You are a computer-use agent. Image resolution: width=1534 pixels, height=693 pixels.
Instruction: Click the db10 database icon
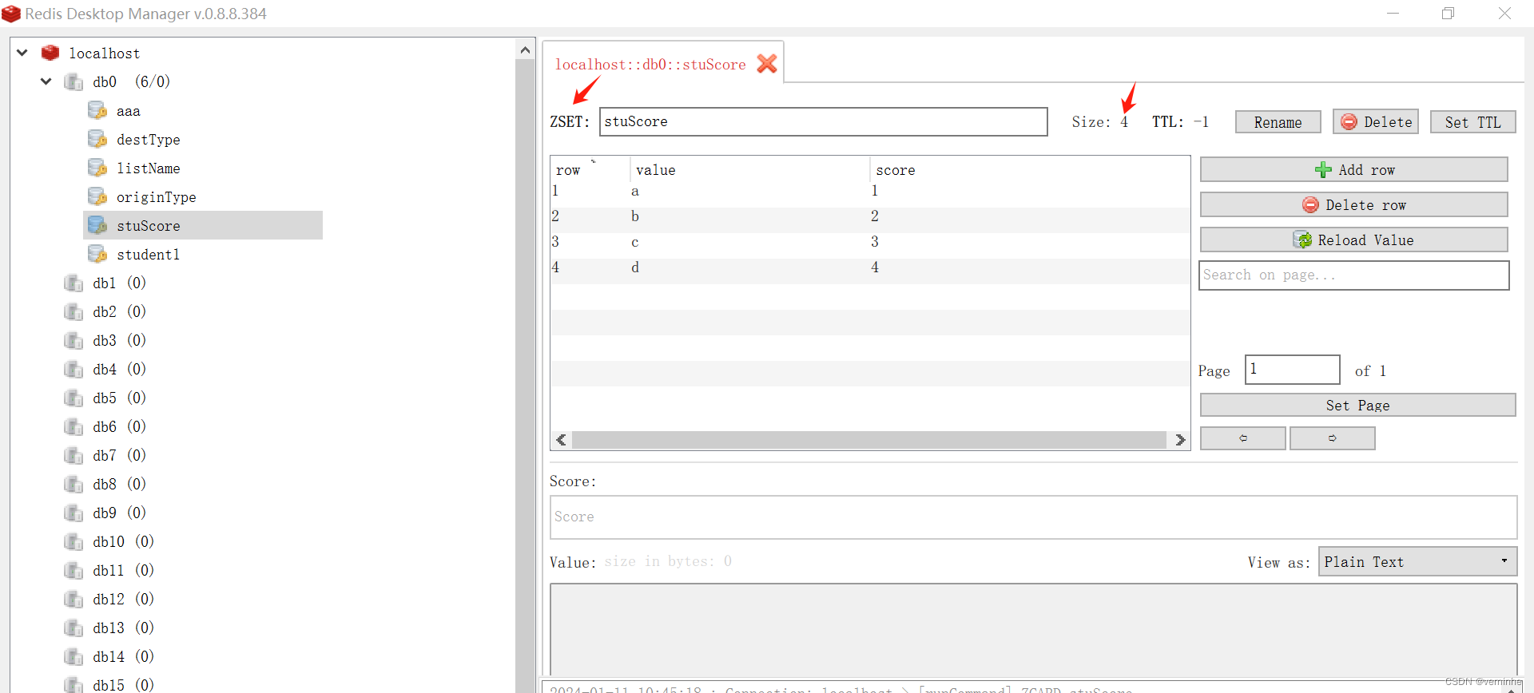point(74,541)
